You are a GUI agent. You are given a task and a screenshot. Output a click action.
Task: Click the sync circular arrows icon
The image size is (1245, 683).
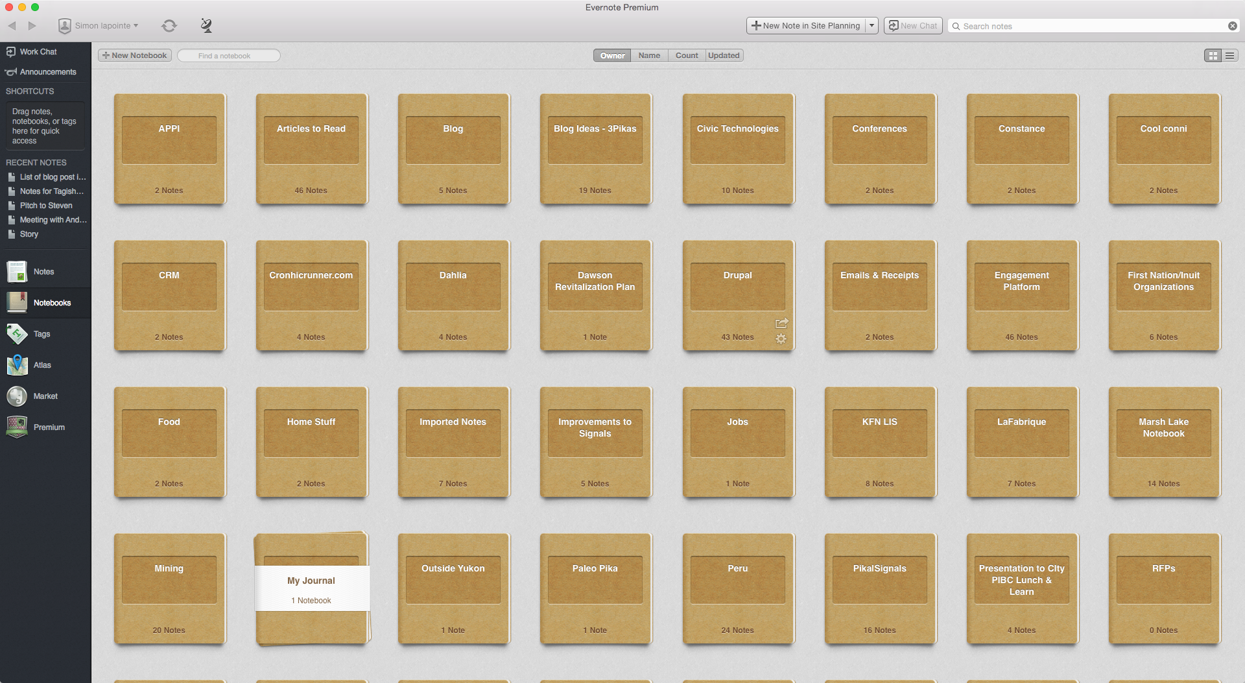point(169,26)
